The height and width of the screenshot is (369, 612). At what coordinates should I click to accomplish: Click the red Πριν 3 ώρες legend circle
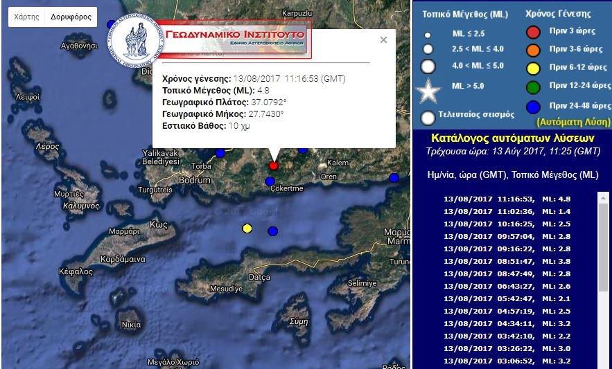(x=533, y=32)
